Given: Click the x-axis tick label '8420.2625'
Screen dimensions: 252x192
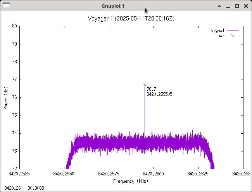Looking at the screenshot, I should pos(198,174).
